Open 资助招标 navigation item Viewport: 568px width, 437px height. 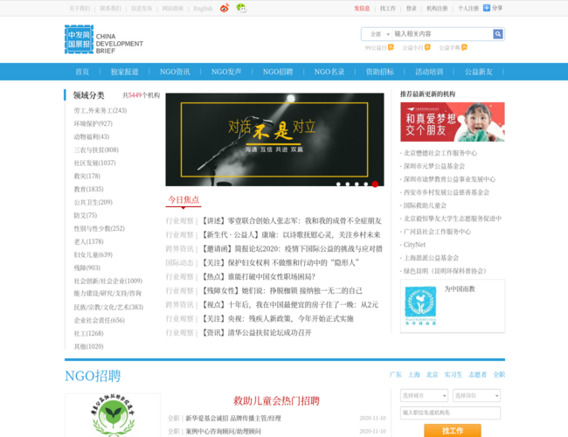[379, 72]
